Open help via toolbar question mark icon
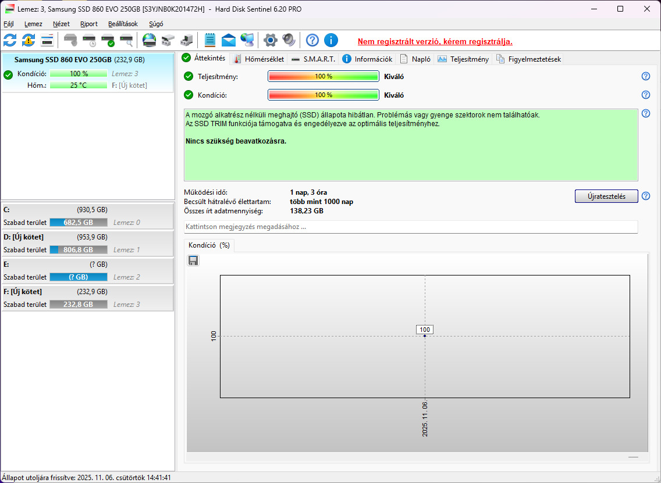This screenshot has height=483, width=661. click(x=312, y=41)
